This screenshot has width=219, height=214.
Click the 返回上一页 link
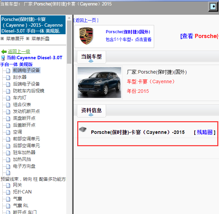[x=86, y=20]
